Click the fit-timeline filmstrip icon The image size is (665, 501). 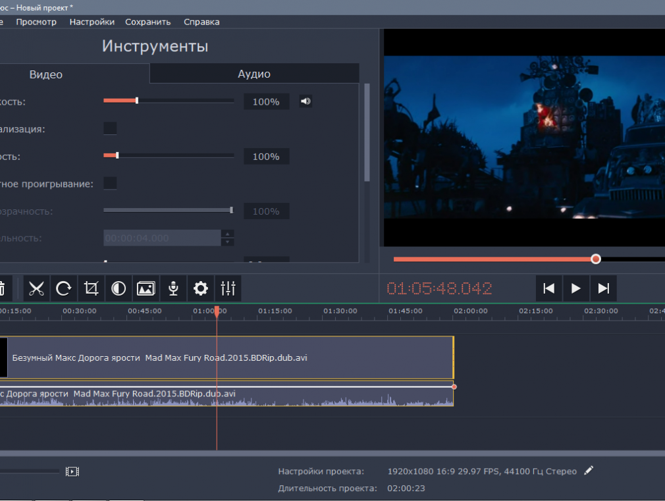pyautogui.click(x=72, y=471)
